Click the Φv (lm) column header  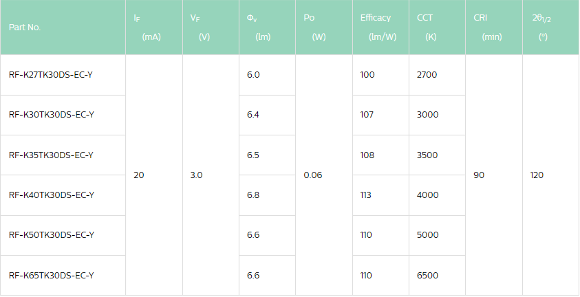click(x=267, y=27)
